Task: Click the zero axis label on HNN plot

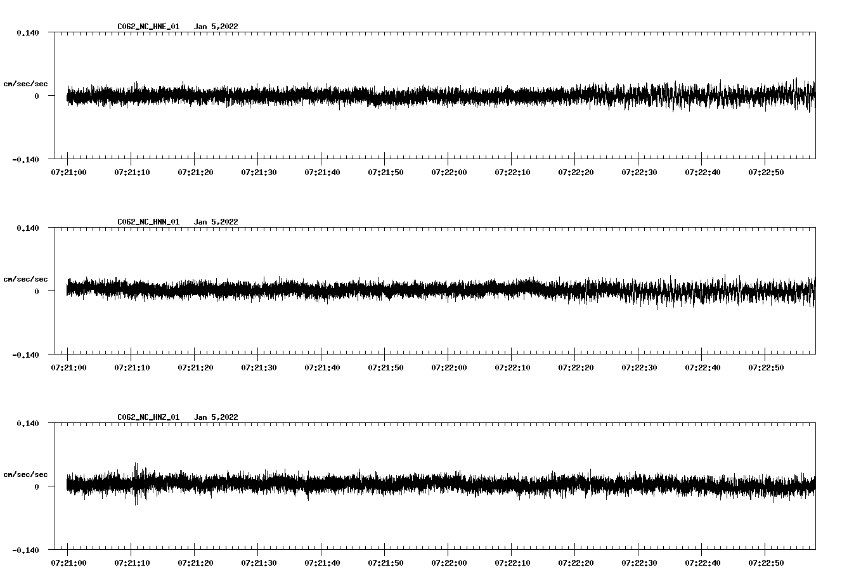Action: pyautogui.click(x=37, y=291)
